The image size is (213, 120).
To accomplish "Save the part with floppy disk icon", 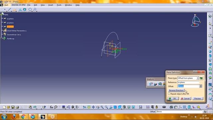I will click(13, 107).
